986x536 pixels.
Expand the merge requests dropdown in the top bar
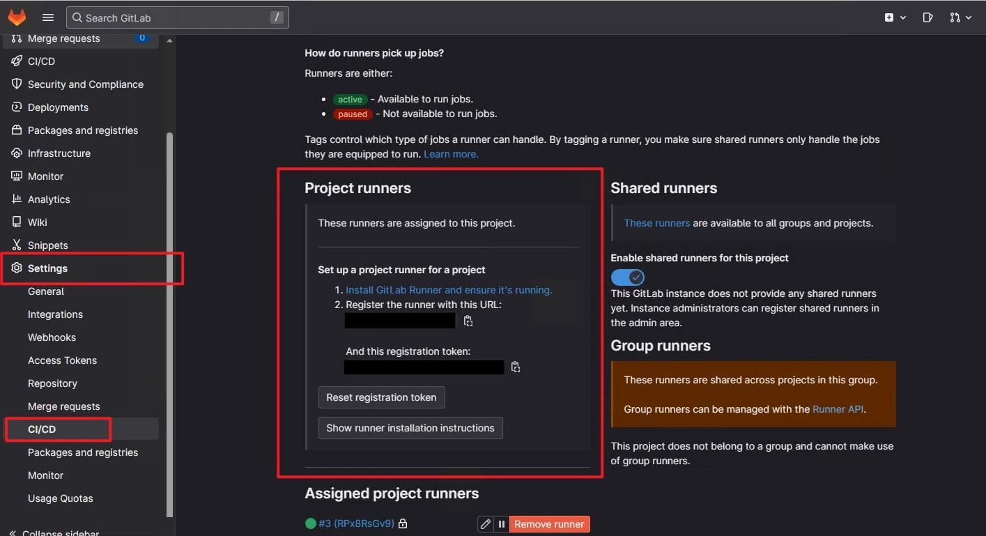[960, 17]
